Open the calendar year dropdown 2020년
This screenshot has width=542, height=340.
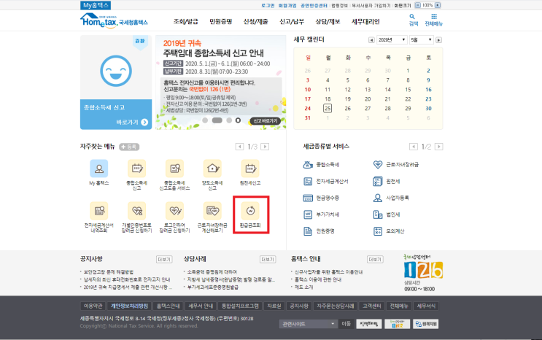click(392, 40)
